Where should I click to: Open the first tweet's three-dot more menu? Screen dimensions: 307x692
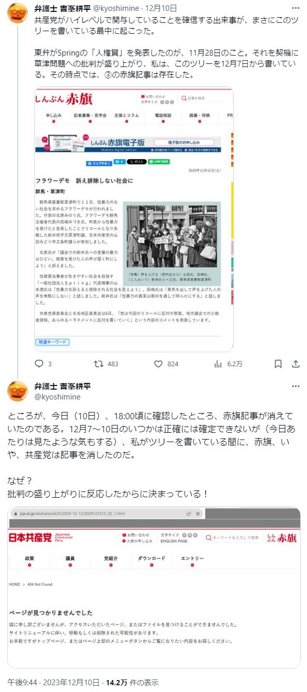point(296,8)
